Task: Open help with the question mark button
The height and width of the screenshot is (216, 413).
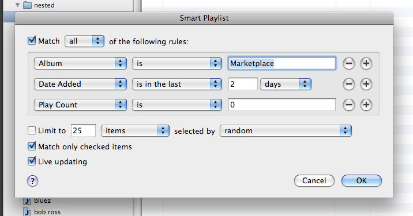Action: 32,180
